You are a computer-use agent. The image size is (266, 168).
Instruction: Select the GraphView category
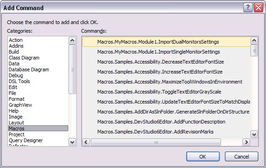[x=38, y=105]
